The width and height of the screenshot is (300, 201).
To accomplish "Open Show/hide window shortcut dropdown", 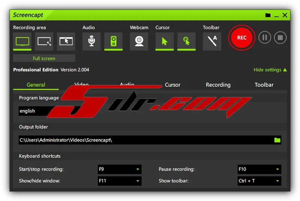I will (x=120, y=181).
